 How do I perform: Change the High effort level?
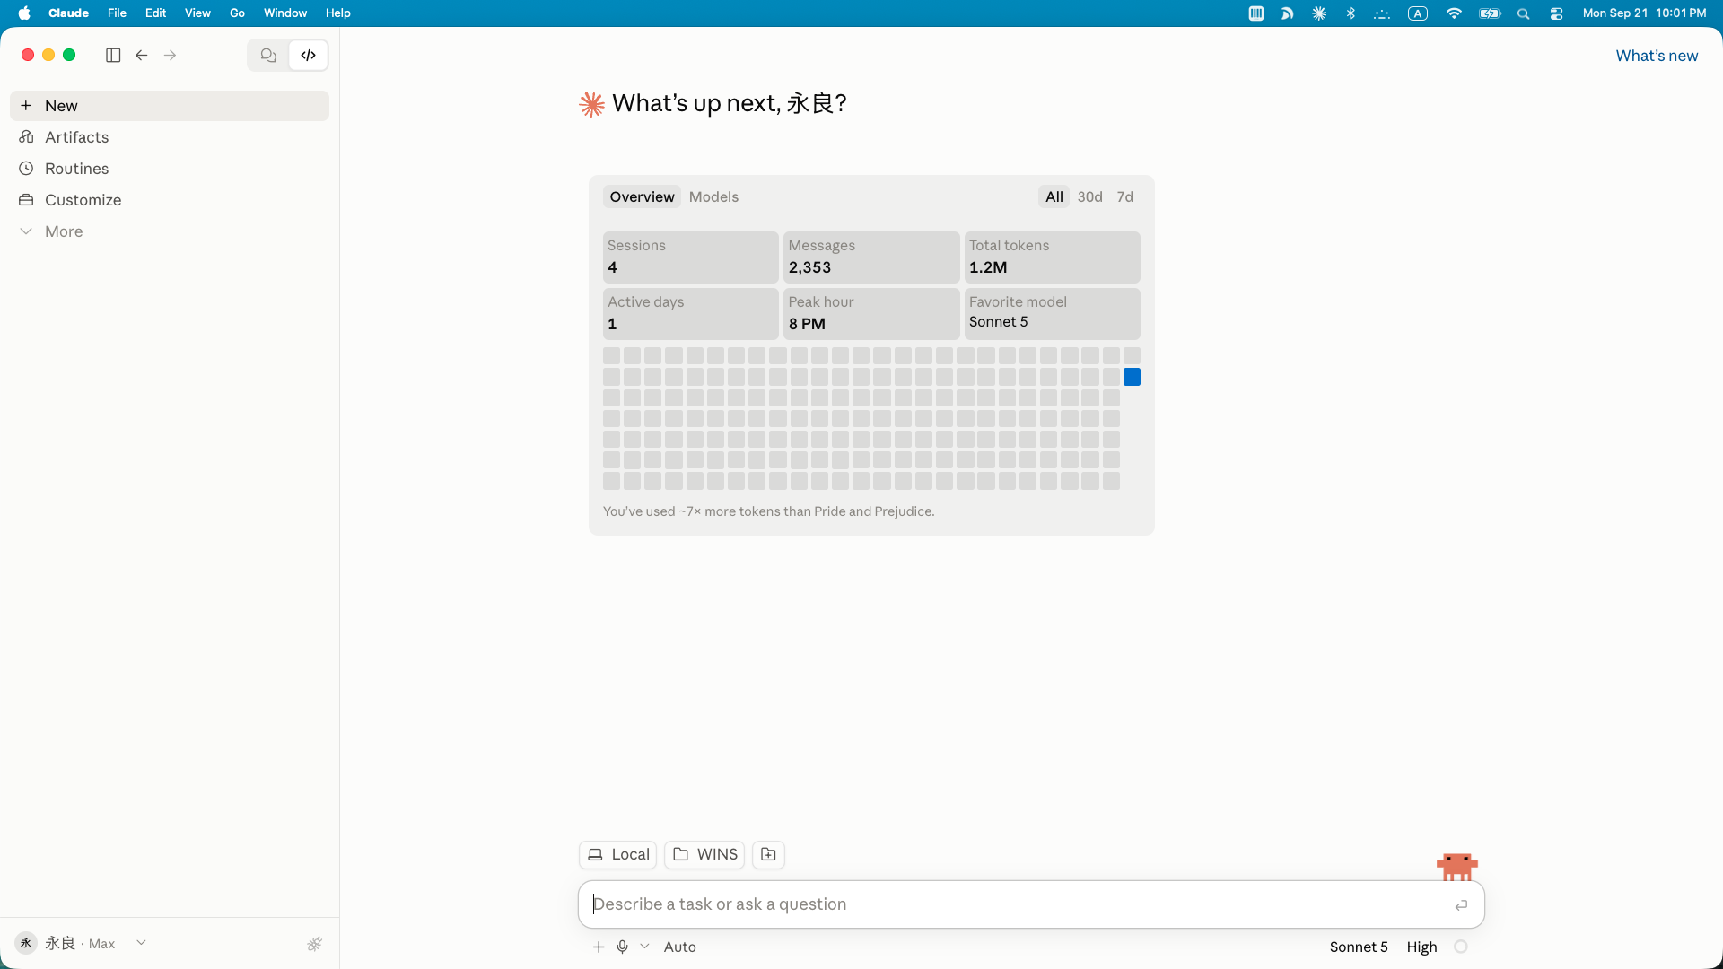1421,947
